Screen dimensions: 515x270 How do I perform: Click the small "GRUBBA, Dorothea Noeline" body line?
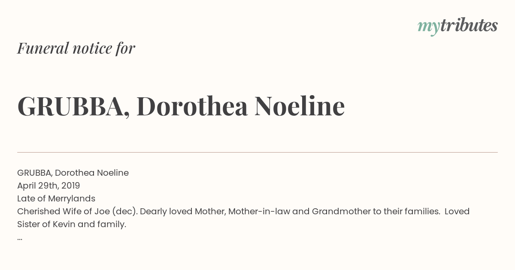coord(73,173)
